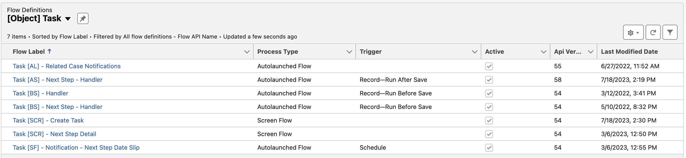Expand the [Object] Task list view selector
Screen dimensions: 686x158
(68, 19)
